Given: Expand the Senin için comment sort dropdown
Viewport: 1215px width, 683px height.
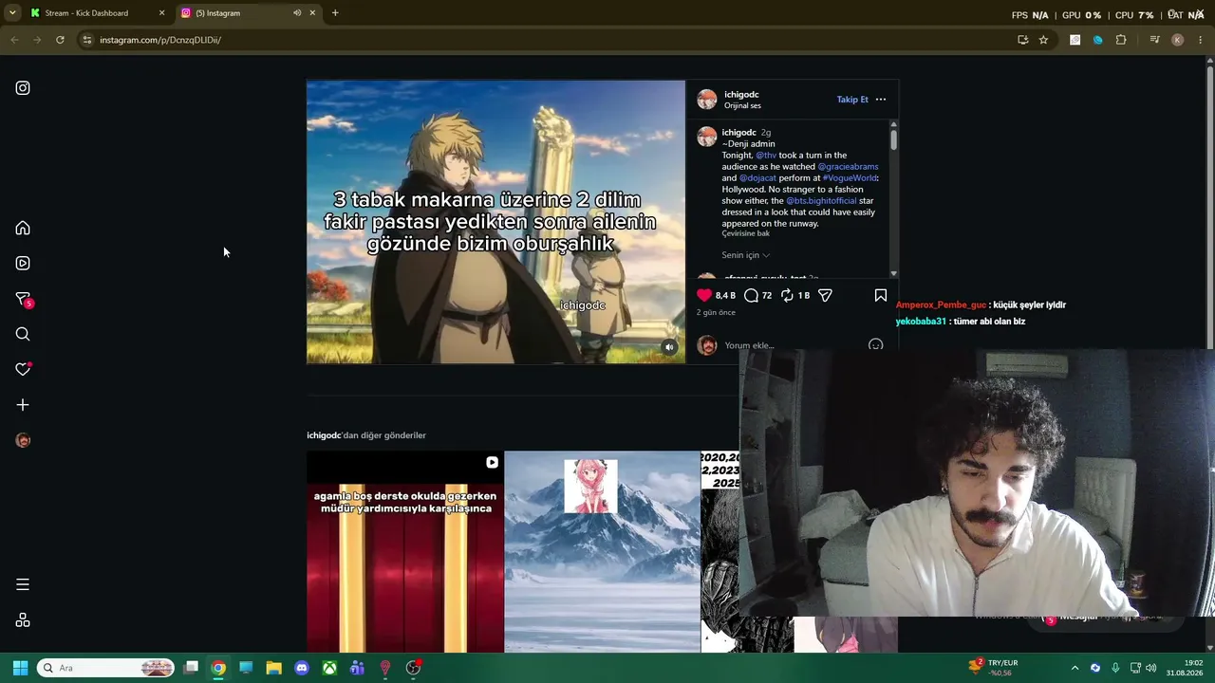Looking at the screenshot, I should [x=745, y=255].
